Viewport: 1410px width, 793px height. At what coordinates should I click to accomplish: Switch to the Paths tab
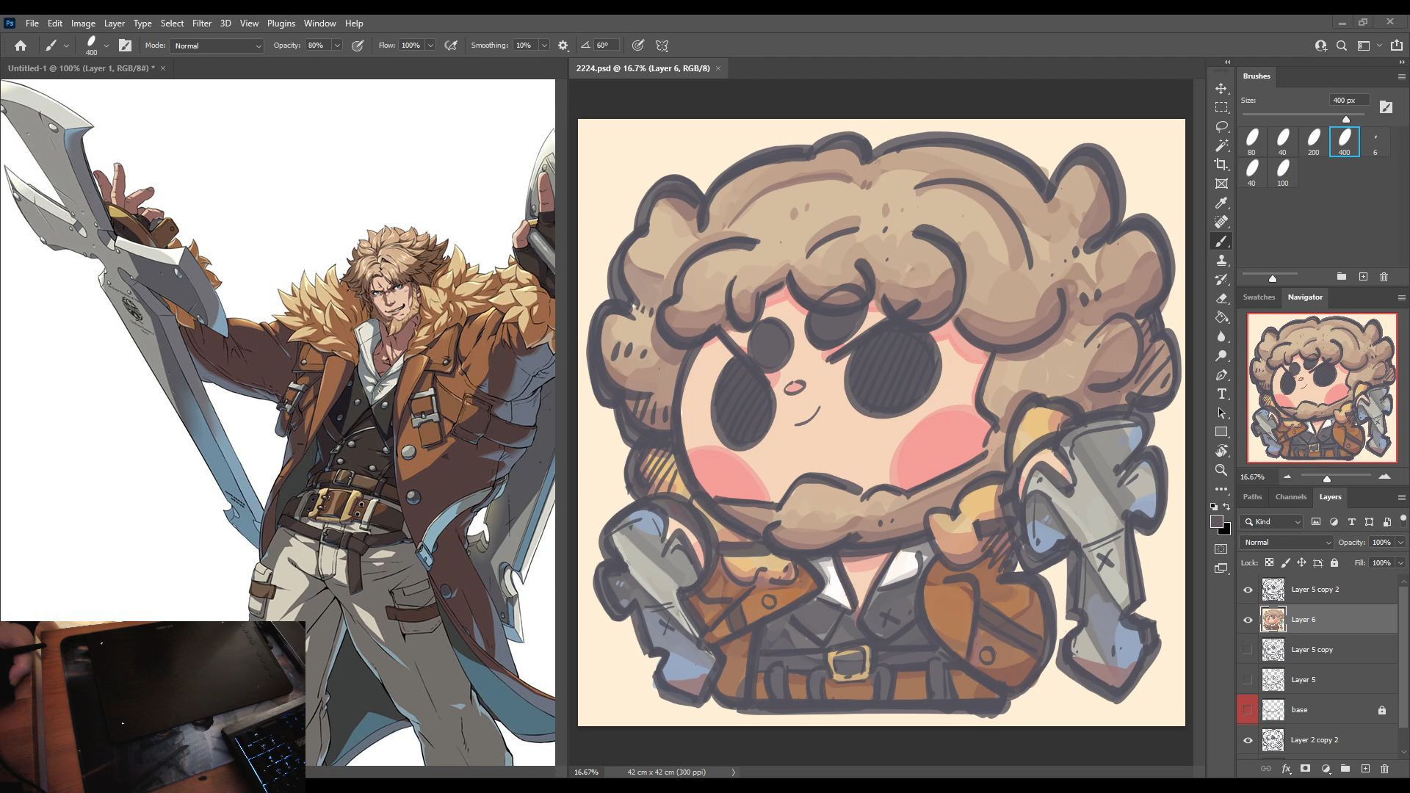point(1252,497)
